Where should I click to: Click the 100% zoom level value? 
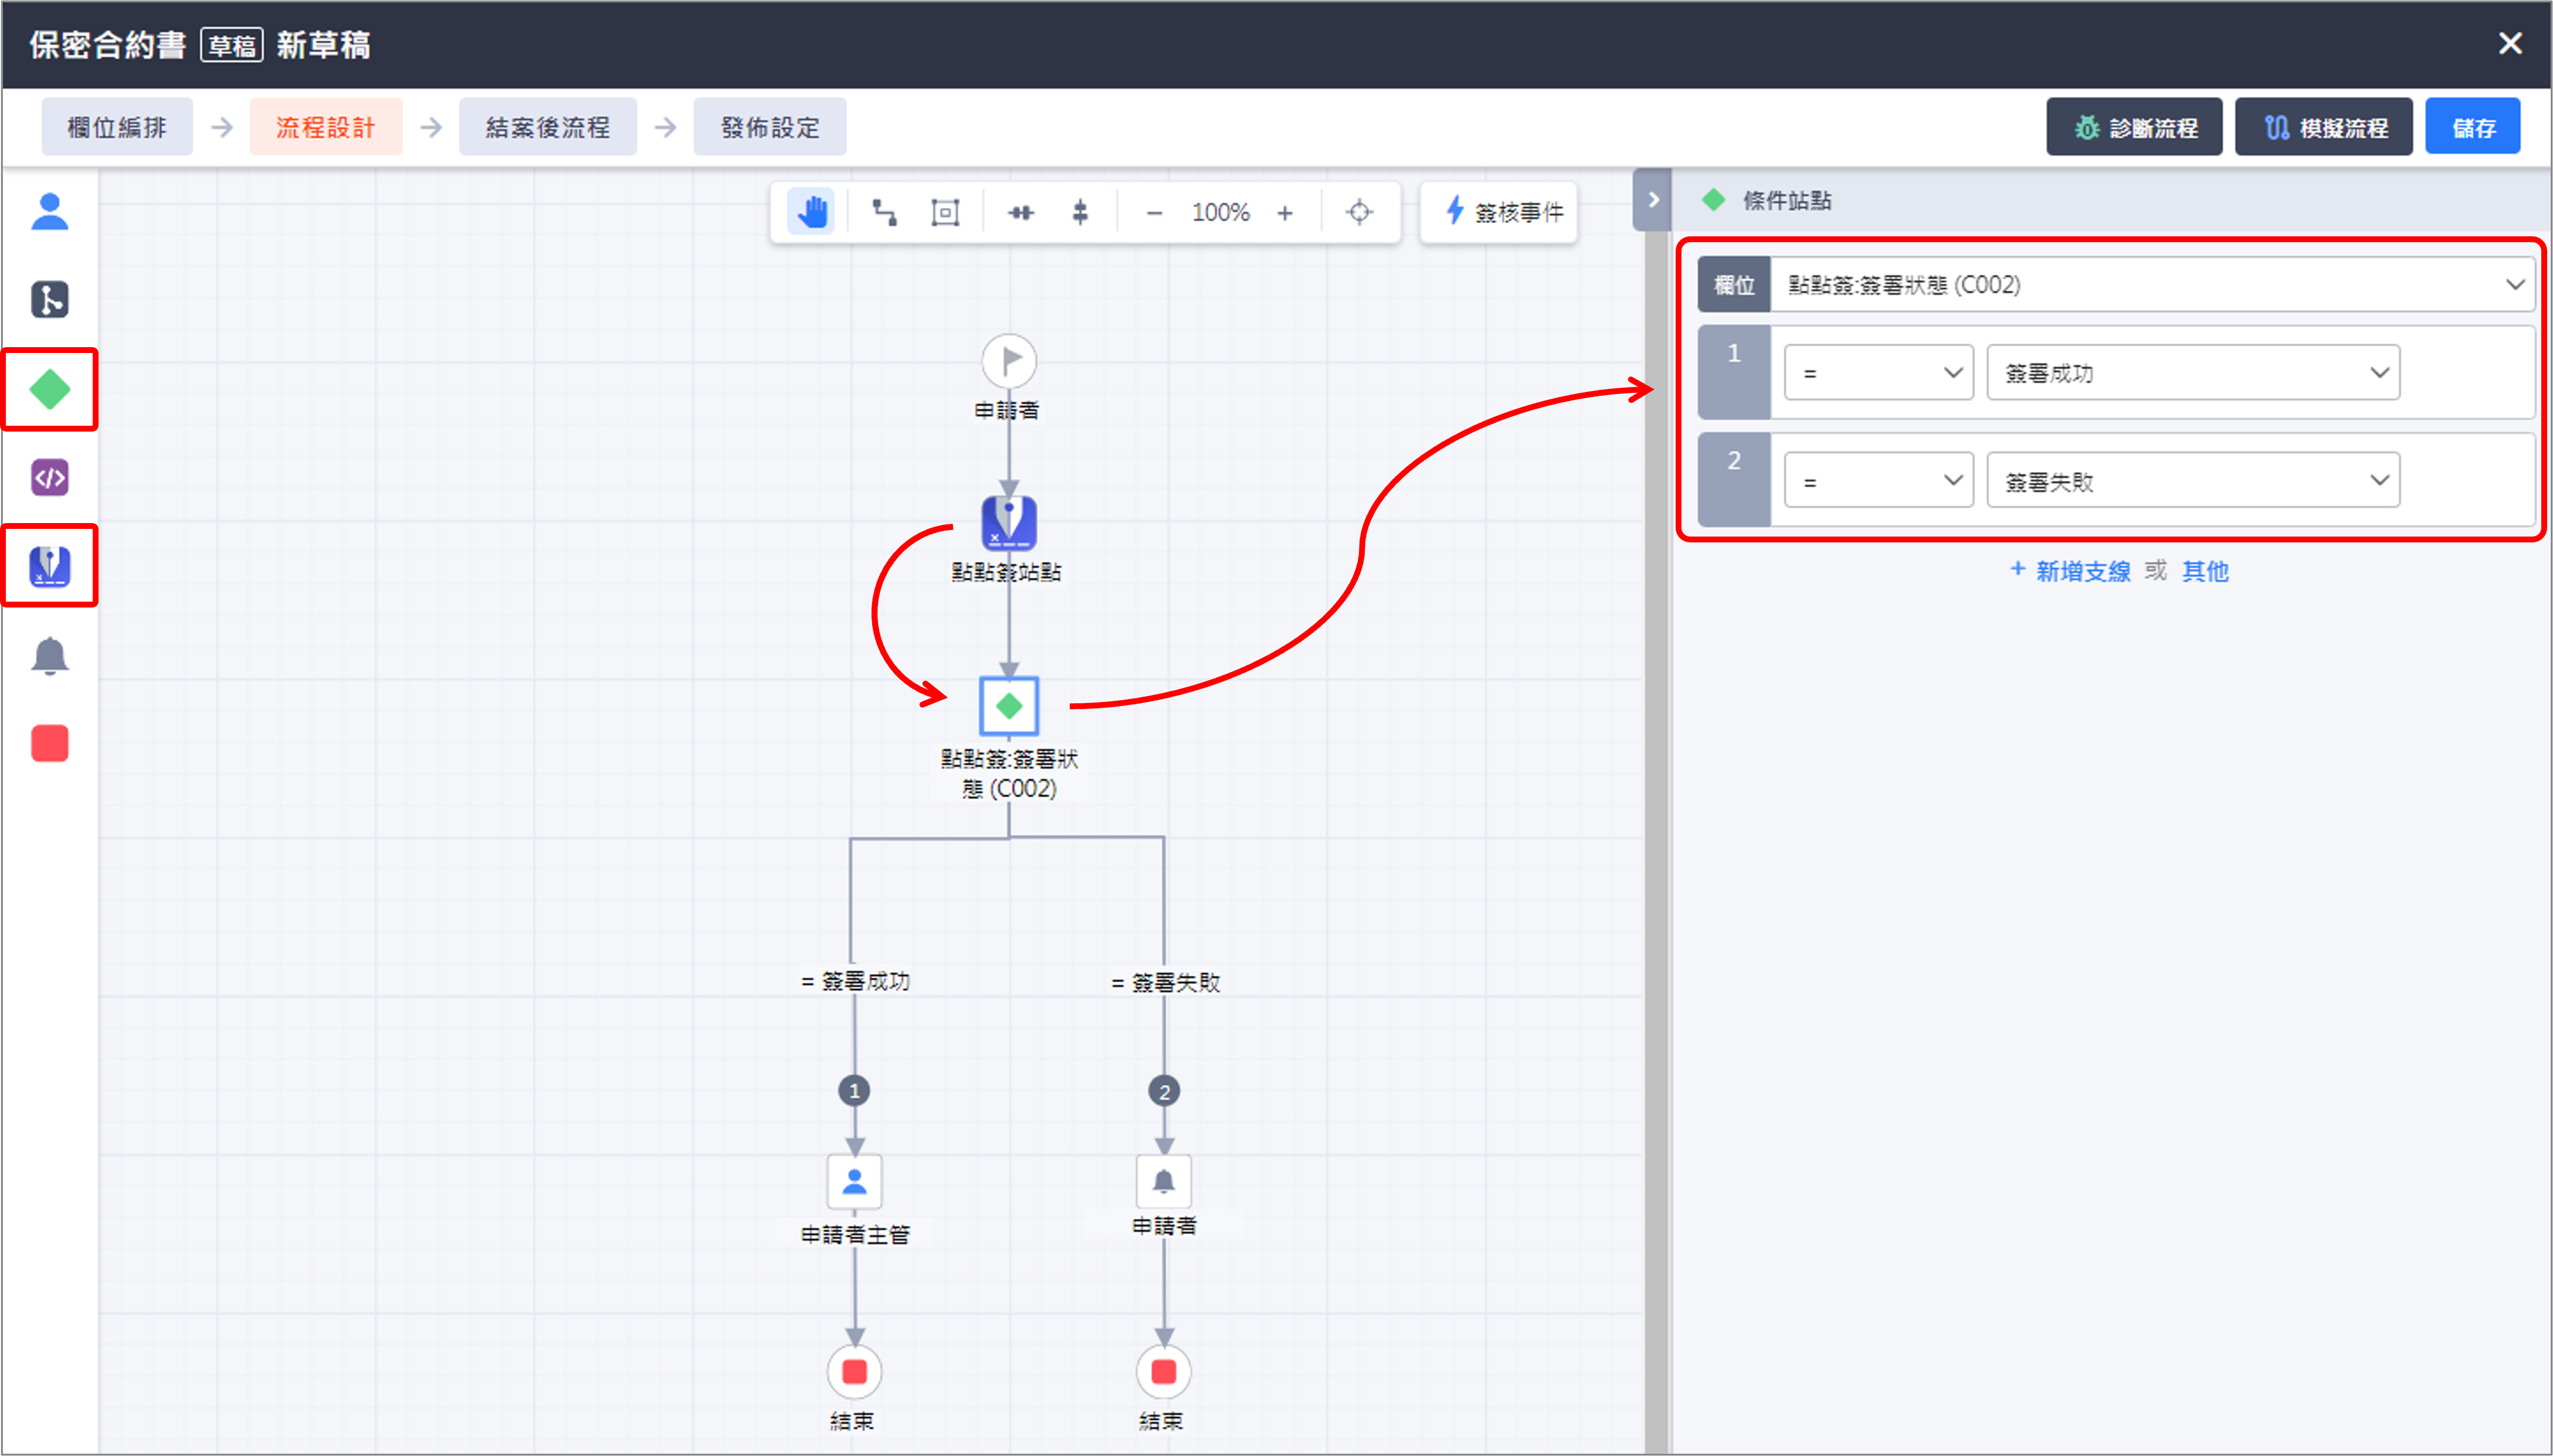point(1220,212)
